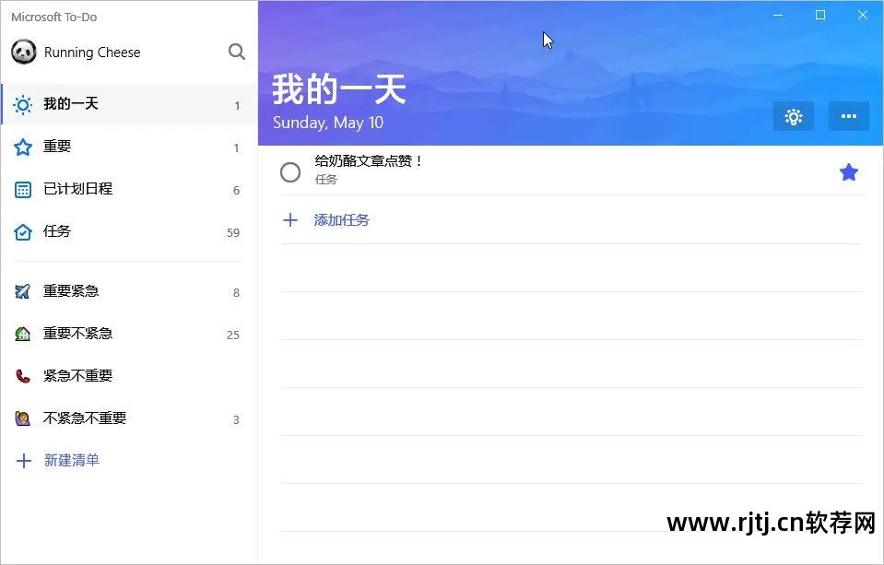884x565 pixels.
Task: Select the 不紧急不重要 list
Action: click(84, 418)
